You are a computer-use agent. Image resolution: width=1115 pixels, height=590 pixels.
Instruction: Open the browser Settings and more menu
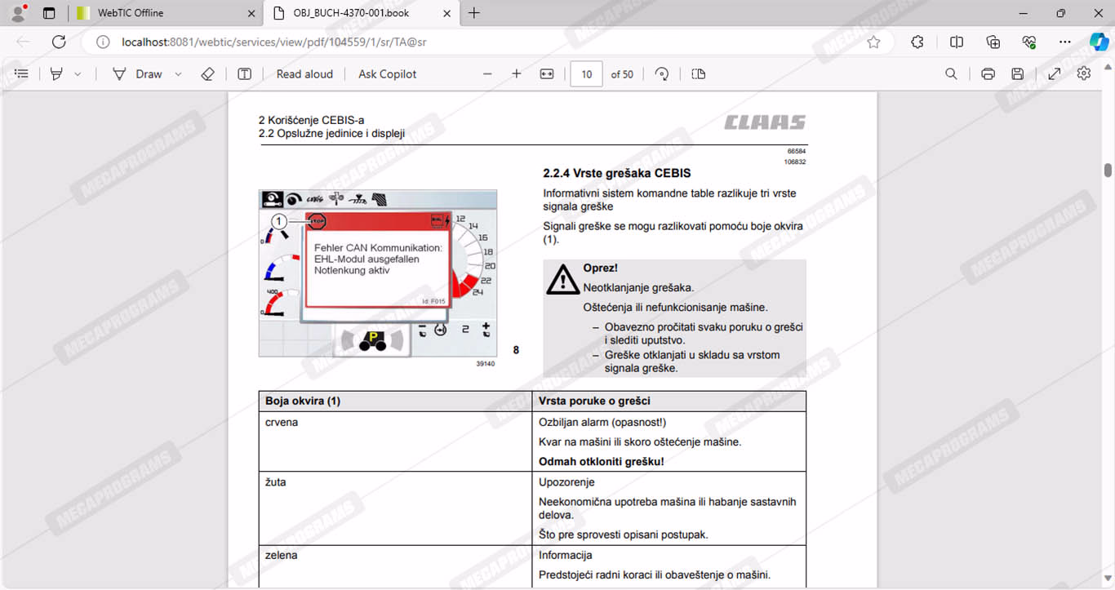click(1064, 42)
